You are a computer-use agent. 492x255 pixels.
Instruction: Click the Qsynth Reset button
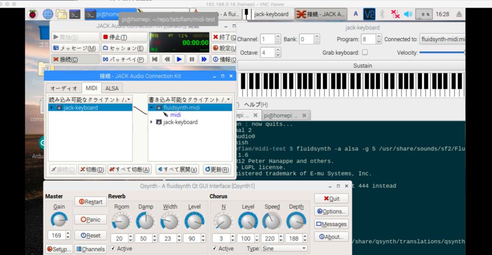(x=91, y=235)
